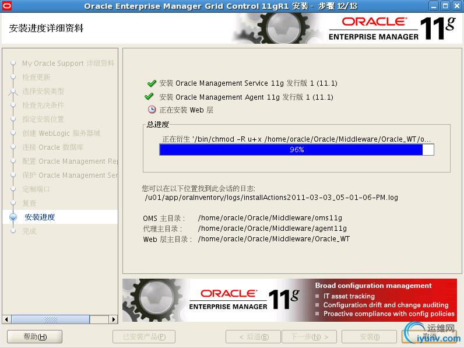Click the step marker for 选择安装类型
The width and height of the screenshot is (464, 348).
click(13, 92)
